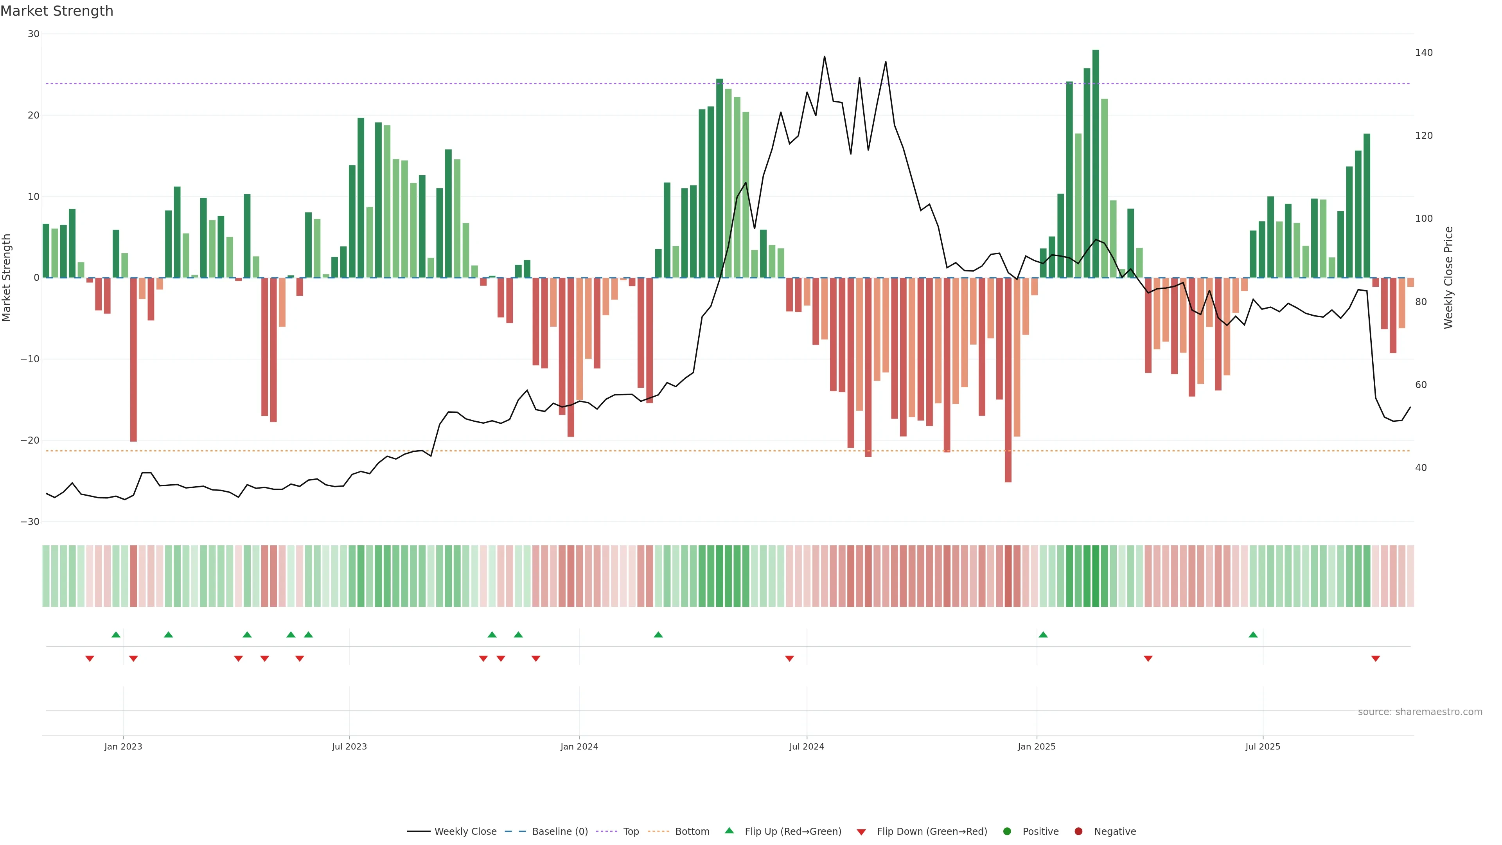1502x845 pixels.
Task: Click source: sharemaestro.com text
Action: (x=1420, y=712)
